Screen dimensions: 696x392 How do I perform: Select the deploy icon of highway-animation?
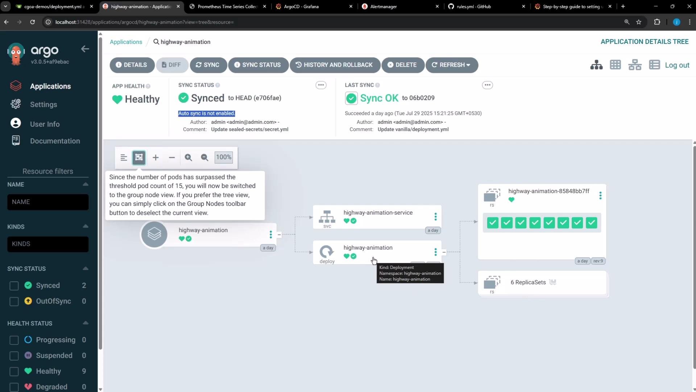pos(327,252)
